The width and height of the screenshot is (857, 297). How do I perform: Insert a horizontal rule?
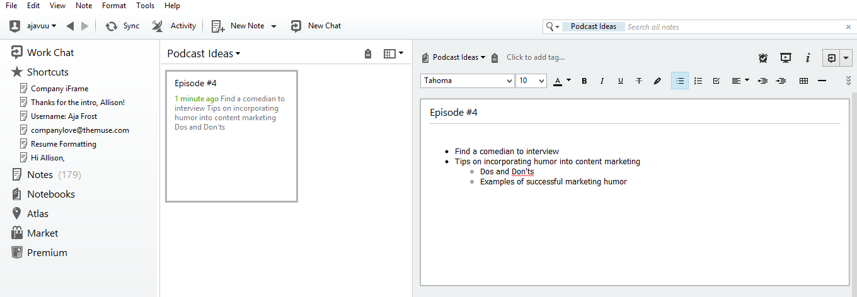coord(822,81)
